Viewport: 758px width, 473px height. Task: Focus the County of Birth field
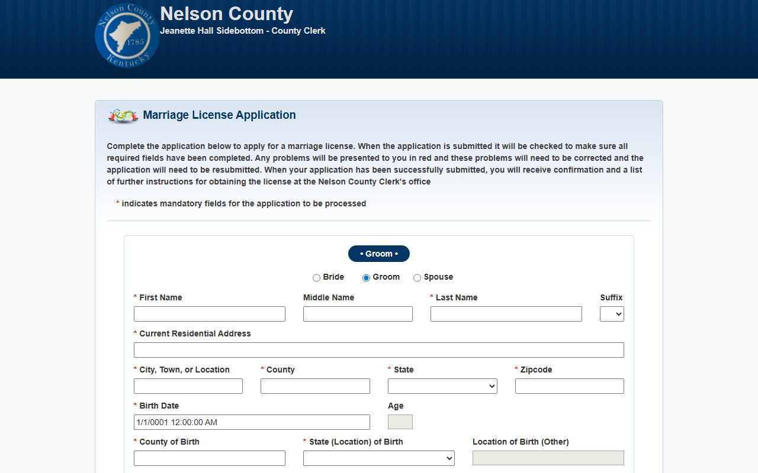tap(210, 458)
